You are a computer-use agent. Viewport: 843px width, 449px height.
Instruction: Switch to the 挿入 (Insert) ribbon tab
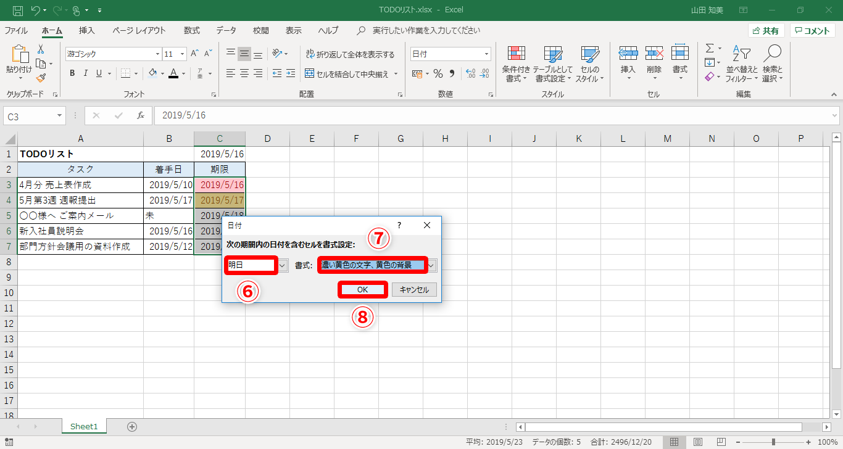tap(87, 30)
